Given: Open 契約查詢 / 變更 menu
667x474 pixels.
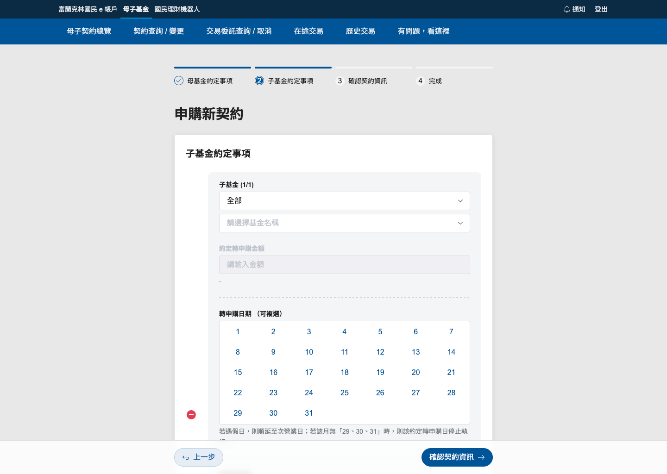Looking at the screenshot, I should tap(159, 31).
